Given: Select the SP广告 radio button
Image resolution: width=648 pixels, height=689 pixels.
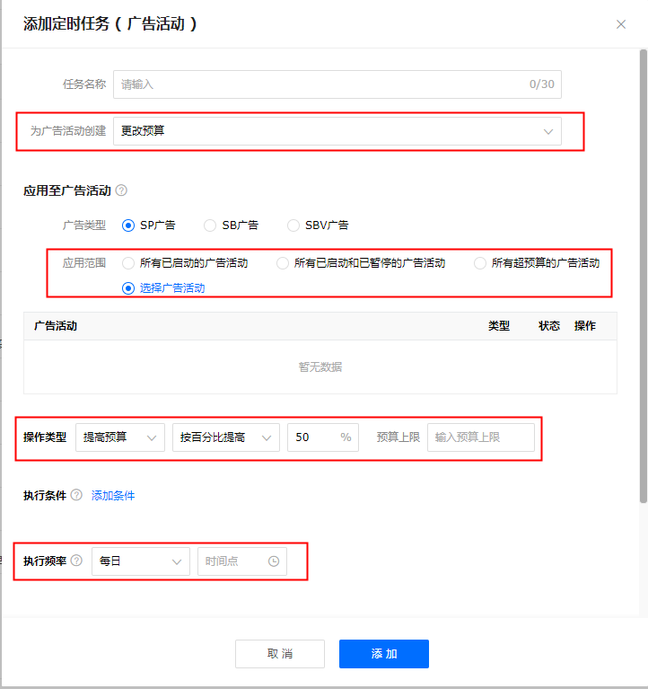Looking at the screenshot, I should (x=128, y=225).
